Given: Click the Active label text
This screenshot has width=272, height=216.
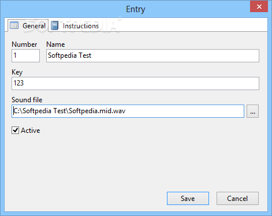Looking at the screenshot, I should click(x=31, y=131).
